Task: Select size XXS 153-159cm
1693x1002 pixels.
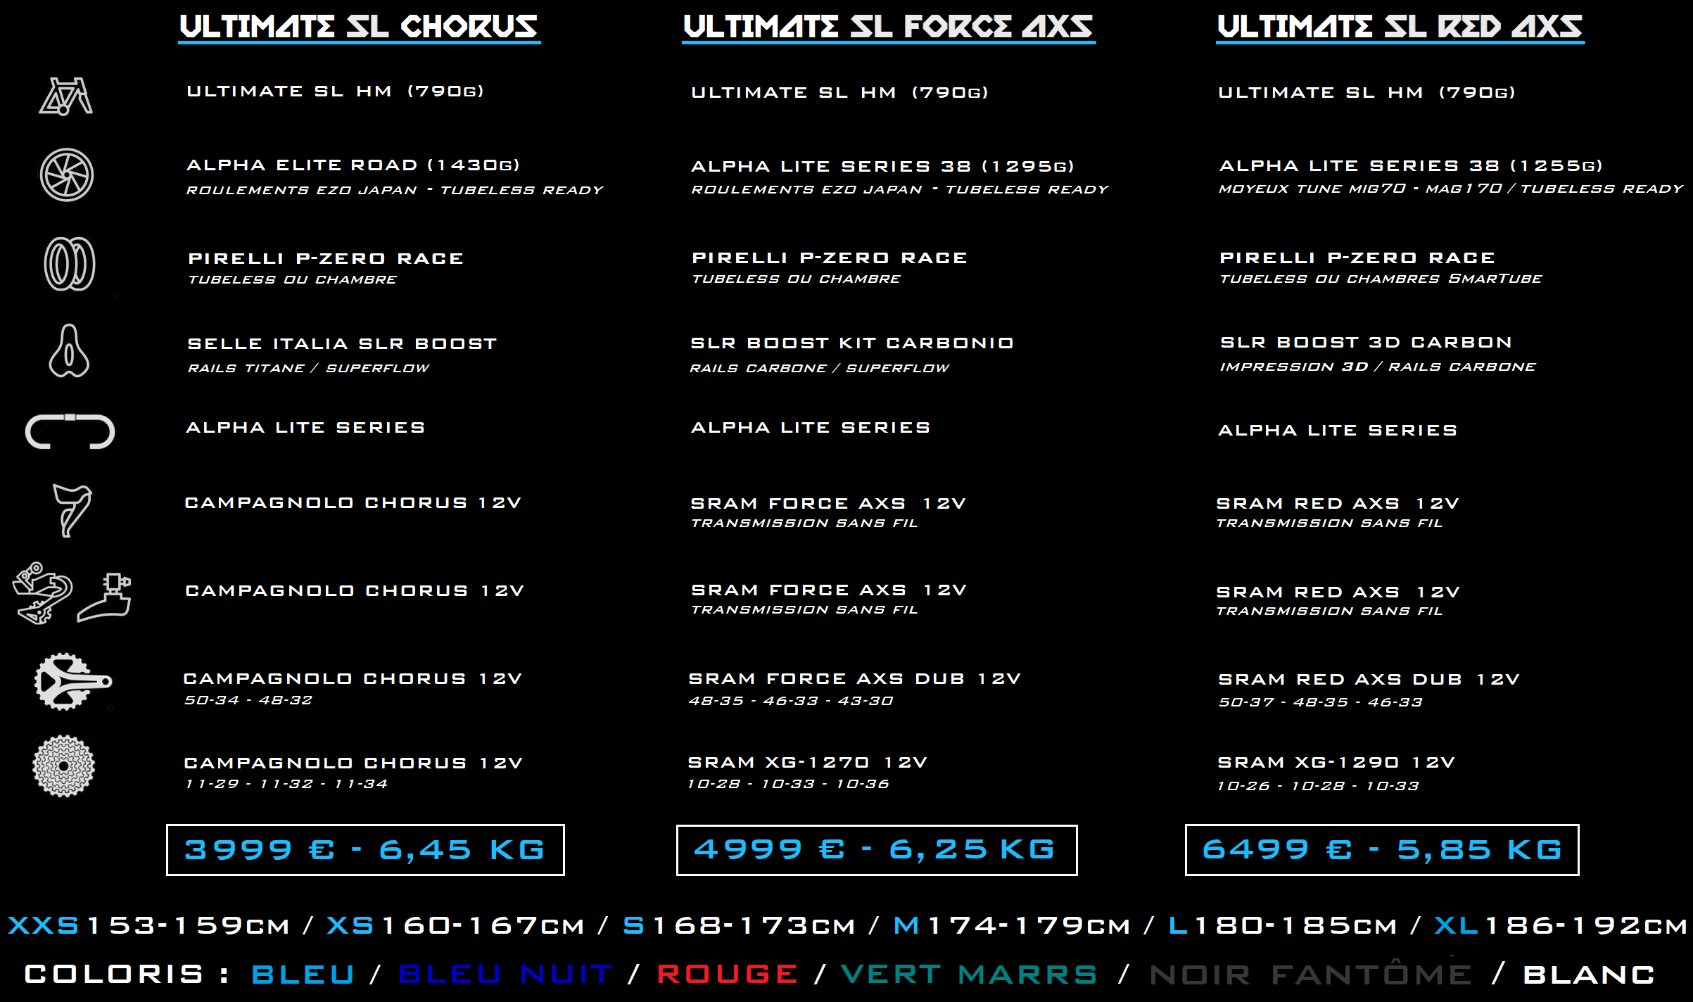Action: [x=148, y=925]
